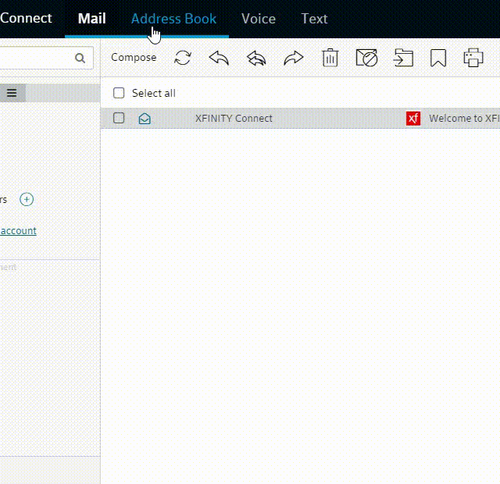The width and height of the screenshot is (500, 484).
Task: Open the folder hamburger menu
Action: click(x=12, y=93)
